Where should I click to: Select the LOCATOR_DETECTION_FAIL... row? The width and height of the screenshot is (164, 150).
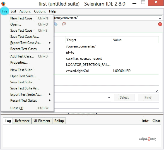pos(106,65)
